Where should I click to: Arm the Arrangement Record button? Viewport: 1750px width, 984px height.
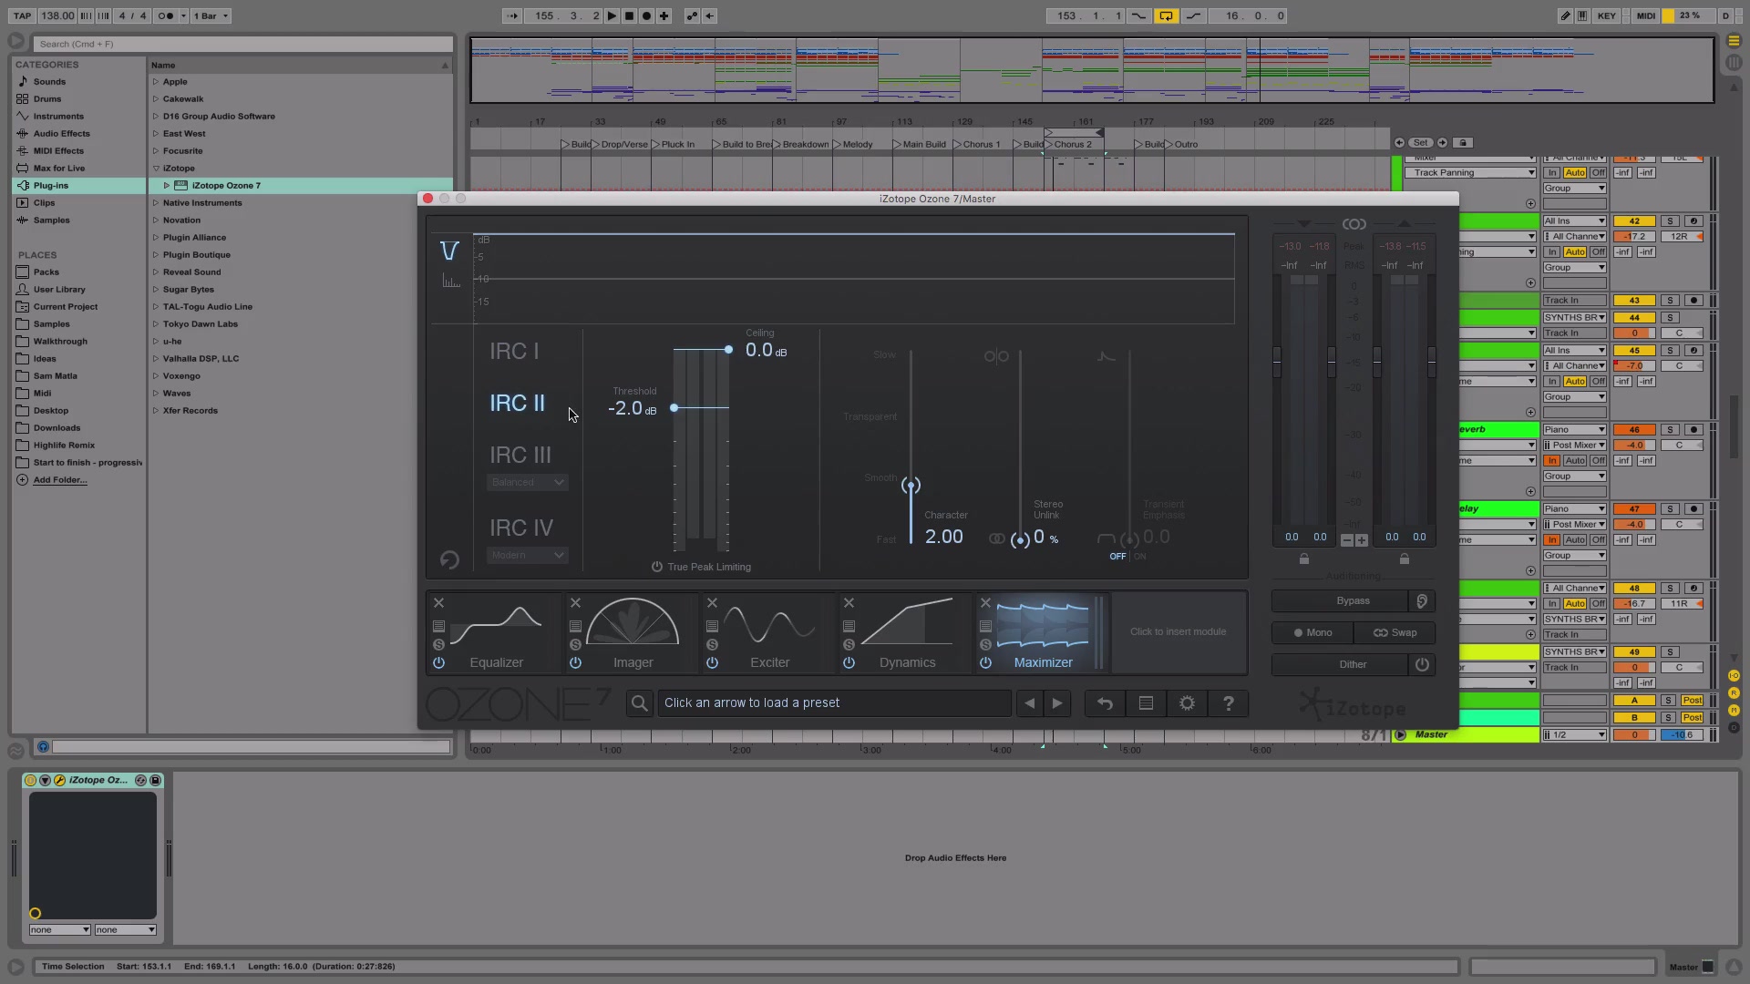646,16
